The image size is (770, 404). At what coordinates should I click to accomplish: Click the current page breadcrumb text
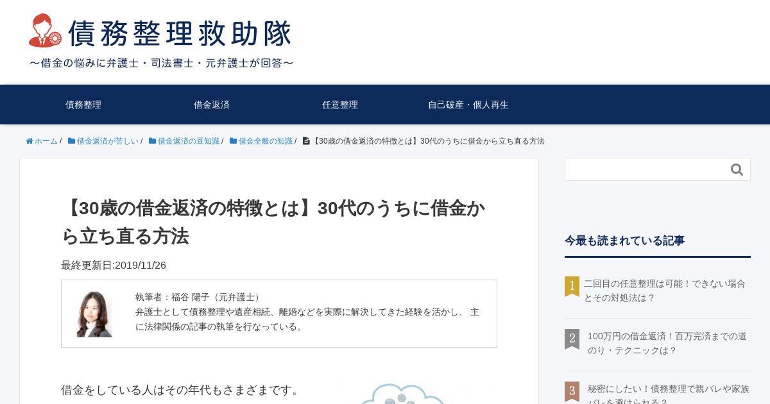[x=428, y=141]
